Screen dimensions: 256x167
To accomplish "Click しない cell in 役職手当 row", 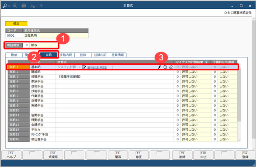I will 228,77.
